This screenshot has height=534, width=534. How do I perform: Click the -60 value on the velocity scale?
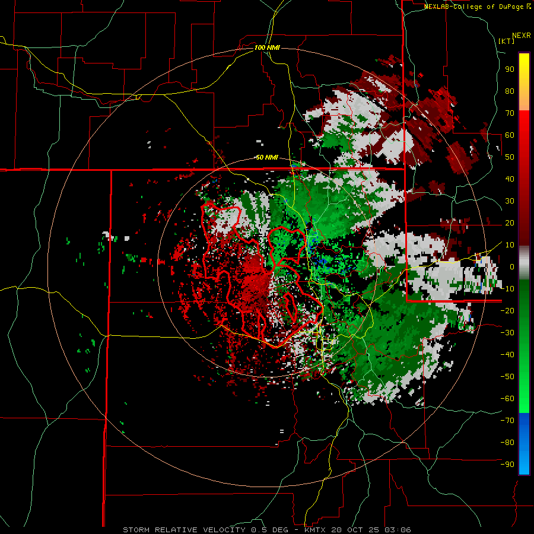507,399
